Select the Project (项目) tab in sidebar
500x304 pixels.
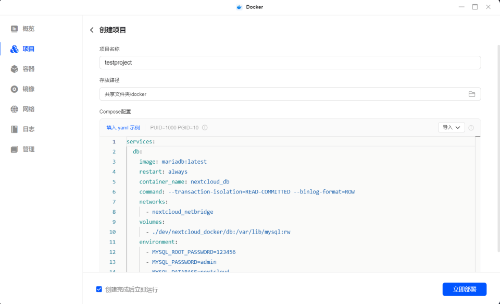pos(28,49)
